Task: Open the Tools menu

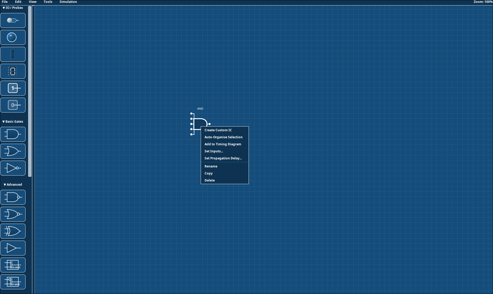Action: [x=48, y=2]
